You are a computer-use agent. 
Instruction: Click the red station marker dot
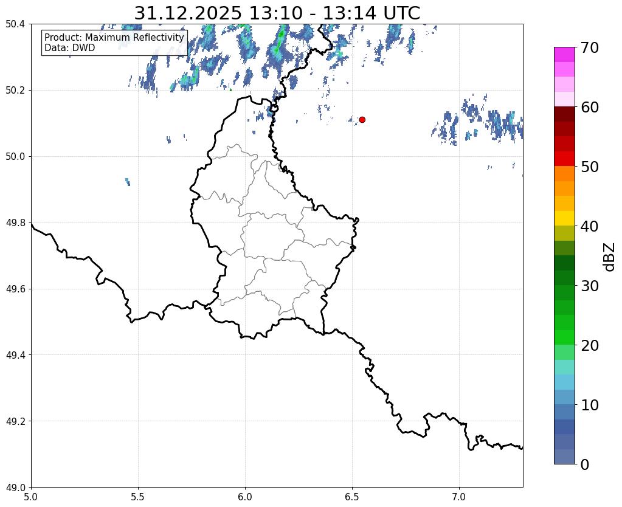pos(362,120)
